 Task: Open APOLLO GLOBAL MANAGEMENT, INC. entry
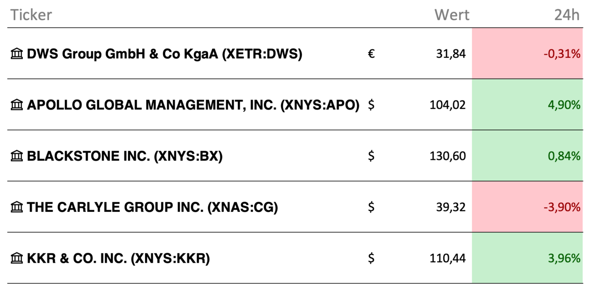193,105
